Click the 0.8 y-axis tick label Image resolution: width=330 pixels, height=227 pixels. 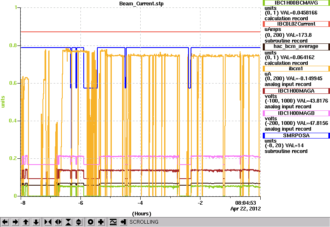click(13, 45)
